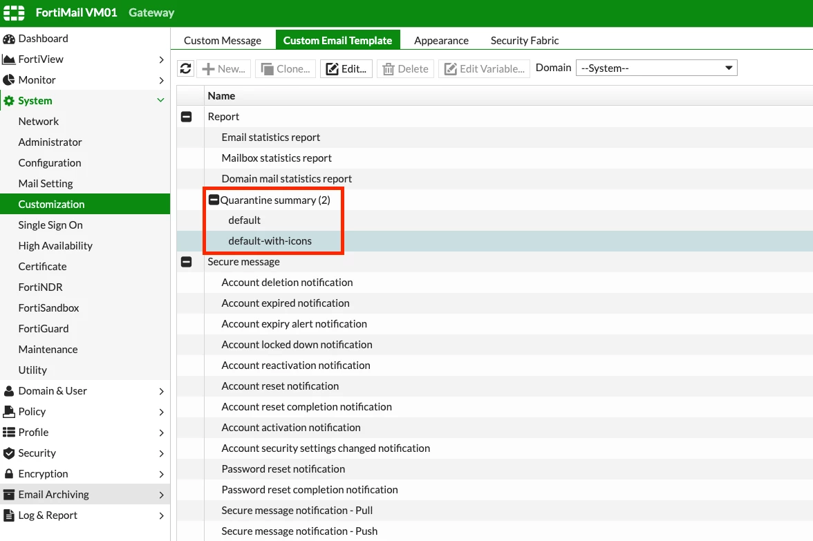Open High Availability settings

click(x=85, y=246)
